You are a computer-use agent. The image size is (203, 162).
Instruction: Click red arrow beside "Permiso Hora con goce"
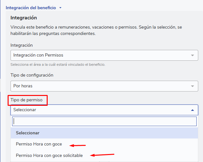(x=78, y=145)
